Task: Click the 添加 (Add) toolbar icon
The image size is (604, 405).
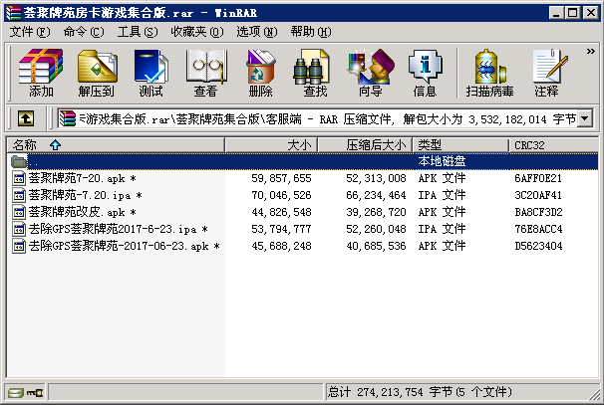Action: pyautogui.click(x=41, y=73)
